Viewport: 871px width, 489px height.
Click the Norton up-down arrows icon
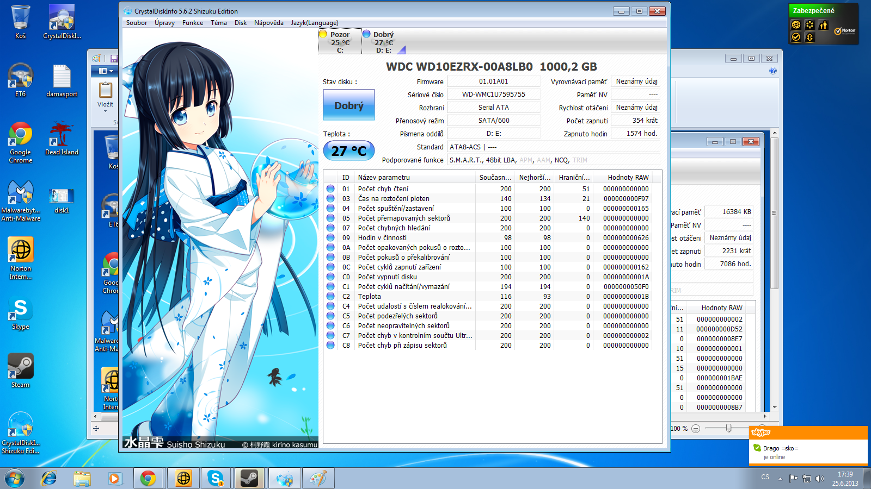[809, 37]
